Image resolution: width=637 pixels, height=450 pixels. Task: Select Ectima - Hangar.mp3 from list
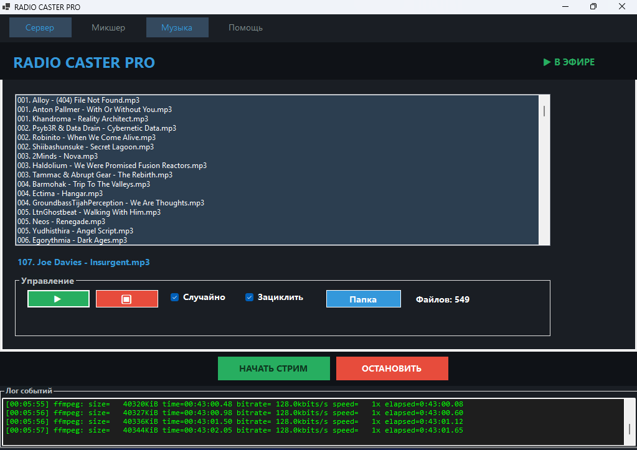(60, 194)
